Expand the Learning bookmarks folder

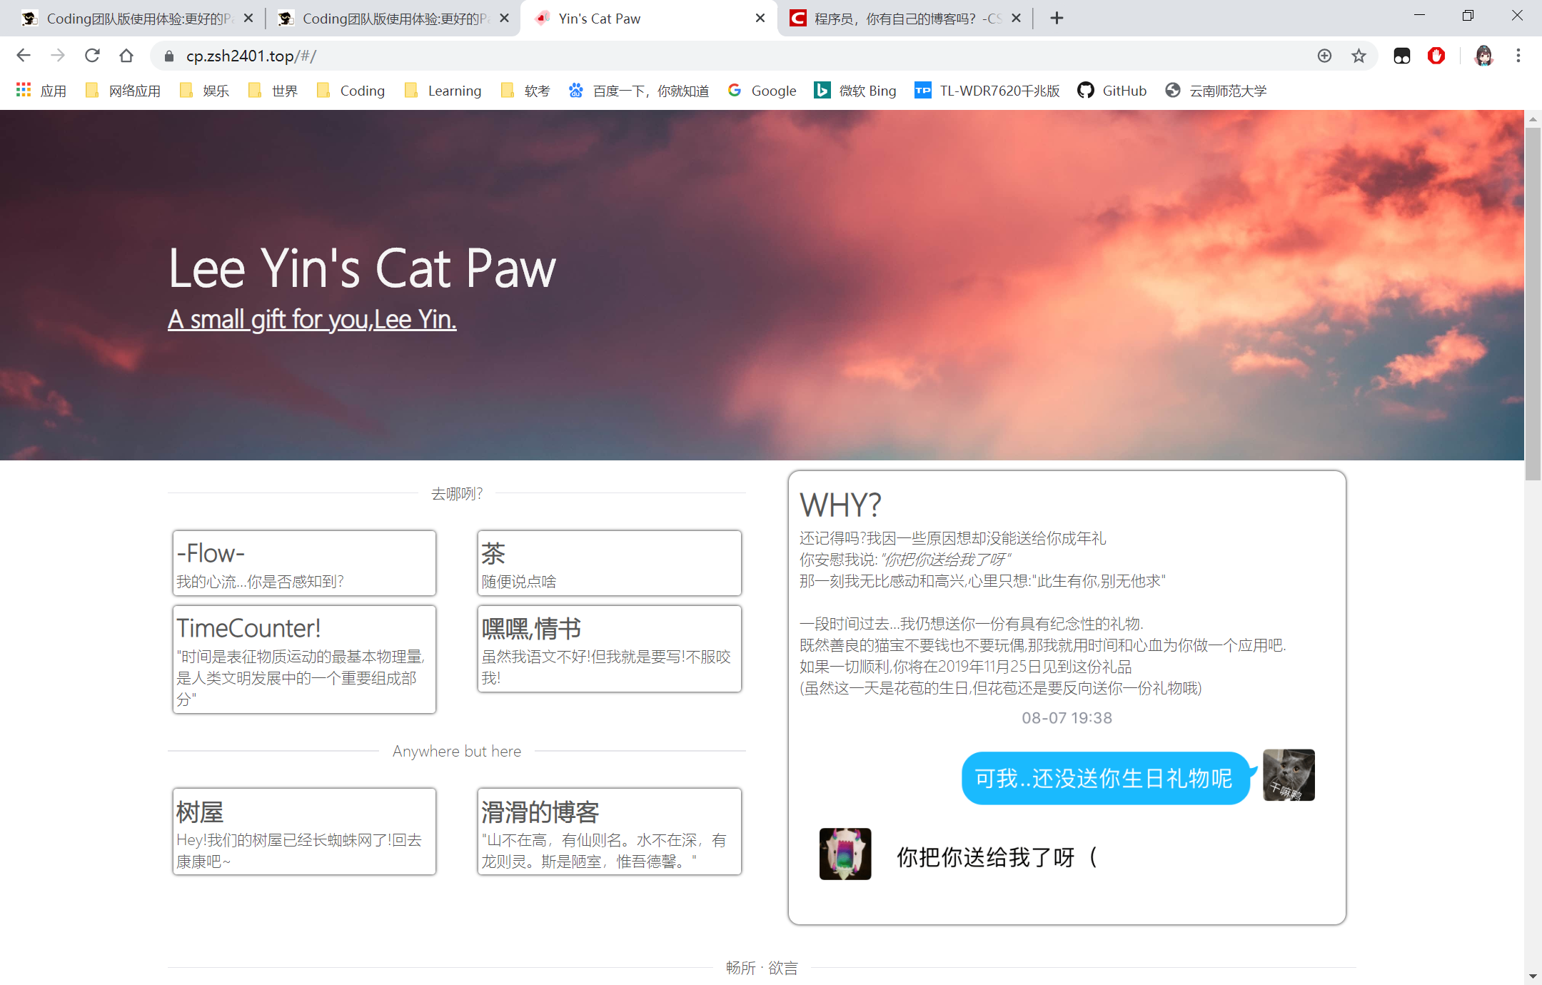tap(443, 91)
